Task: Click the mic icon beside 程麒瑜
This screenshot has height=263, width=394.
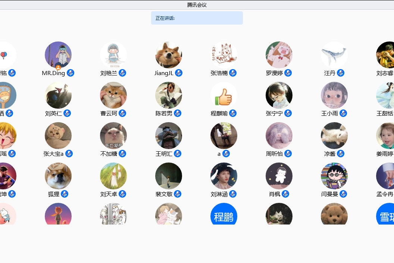Action: pos(233,113)
